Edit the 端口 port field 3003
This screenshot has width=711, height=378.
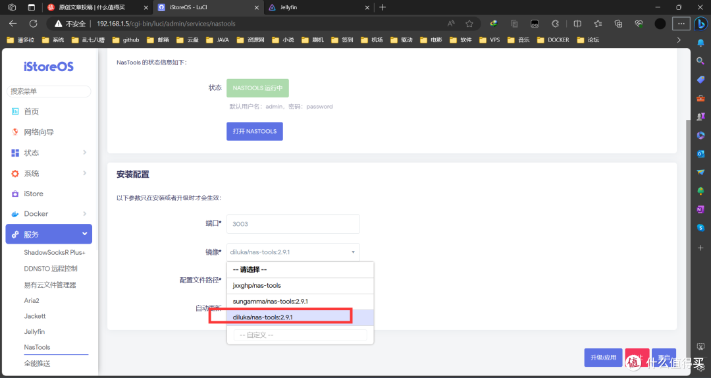[293, 224]
